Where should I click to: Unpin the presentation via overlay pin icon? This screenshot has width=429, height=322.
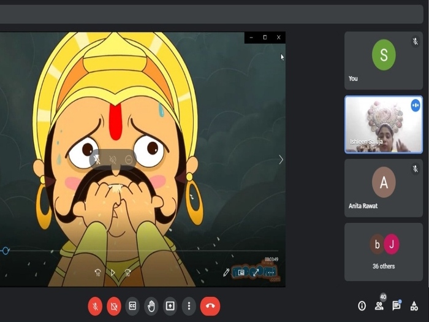point(97,159)
